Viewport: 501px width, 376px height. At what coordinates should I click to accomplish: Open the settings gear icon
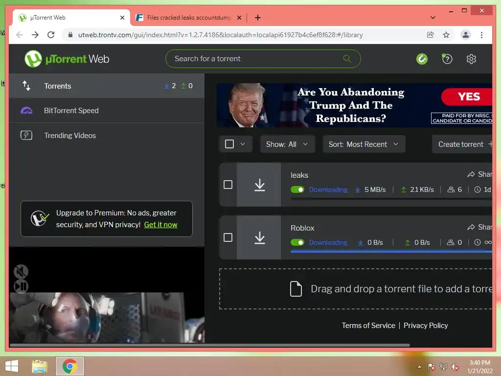click(x=471, y=59)
